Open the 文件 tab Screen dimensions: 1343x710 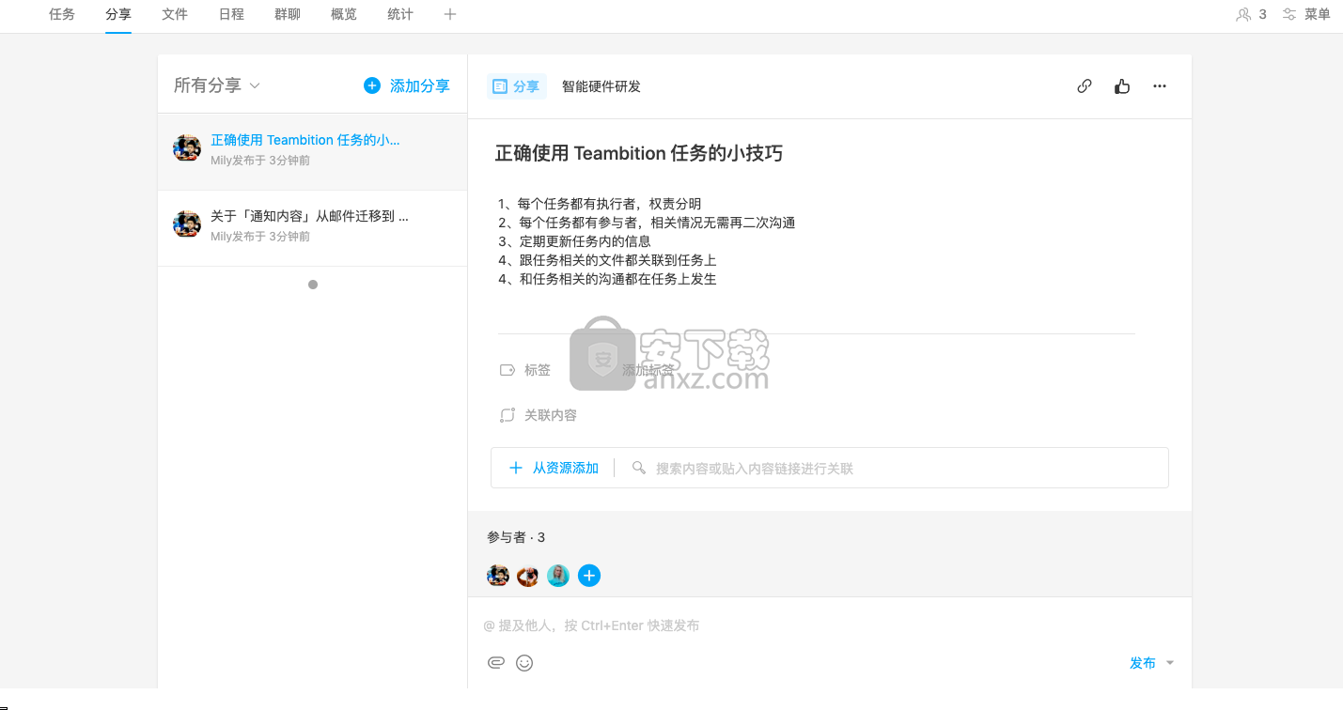[175, 14]
